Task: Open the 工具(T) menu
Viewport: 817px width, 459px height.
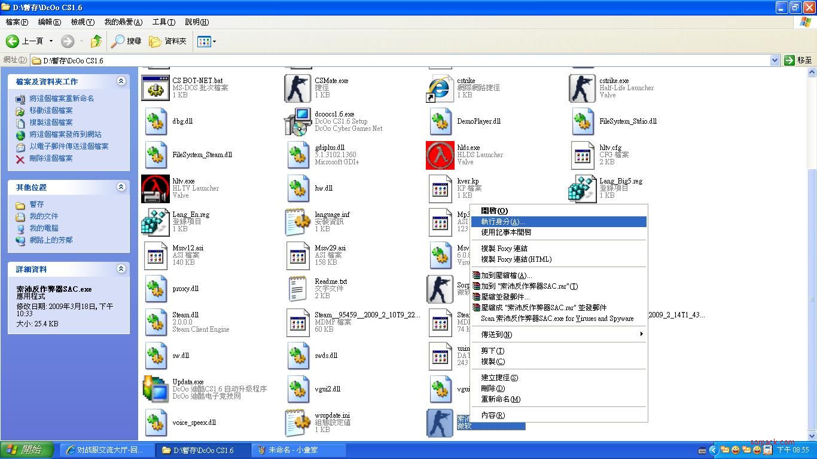Action: 163,22
